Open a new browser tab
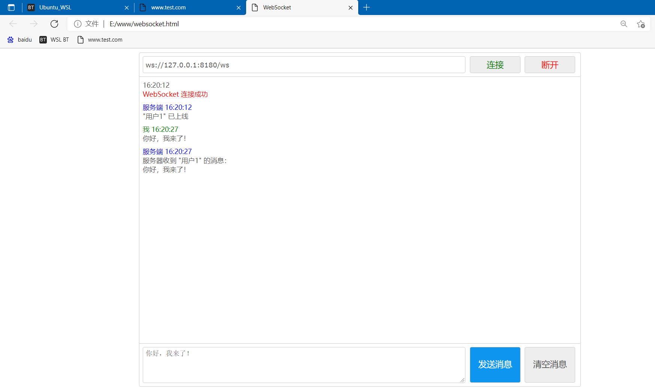 pos(366,7)
